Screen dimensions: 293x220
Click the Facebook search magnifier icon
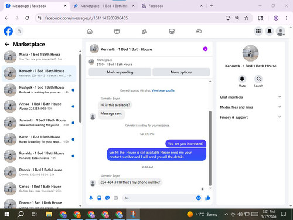point(19,31)
